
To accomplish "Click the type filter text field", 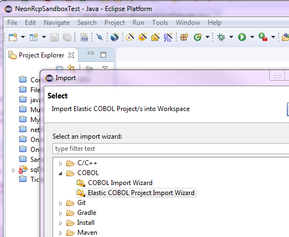I will tap(171, 149).
